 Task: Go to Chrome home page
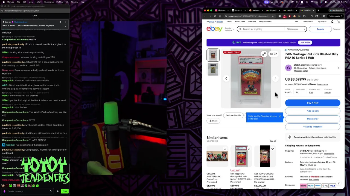220,16
